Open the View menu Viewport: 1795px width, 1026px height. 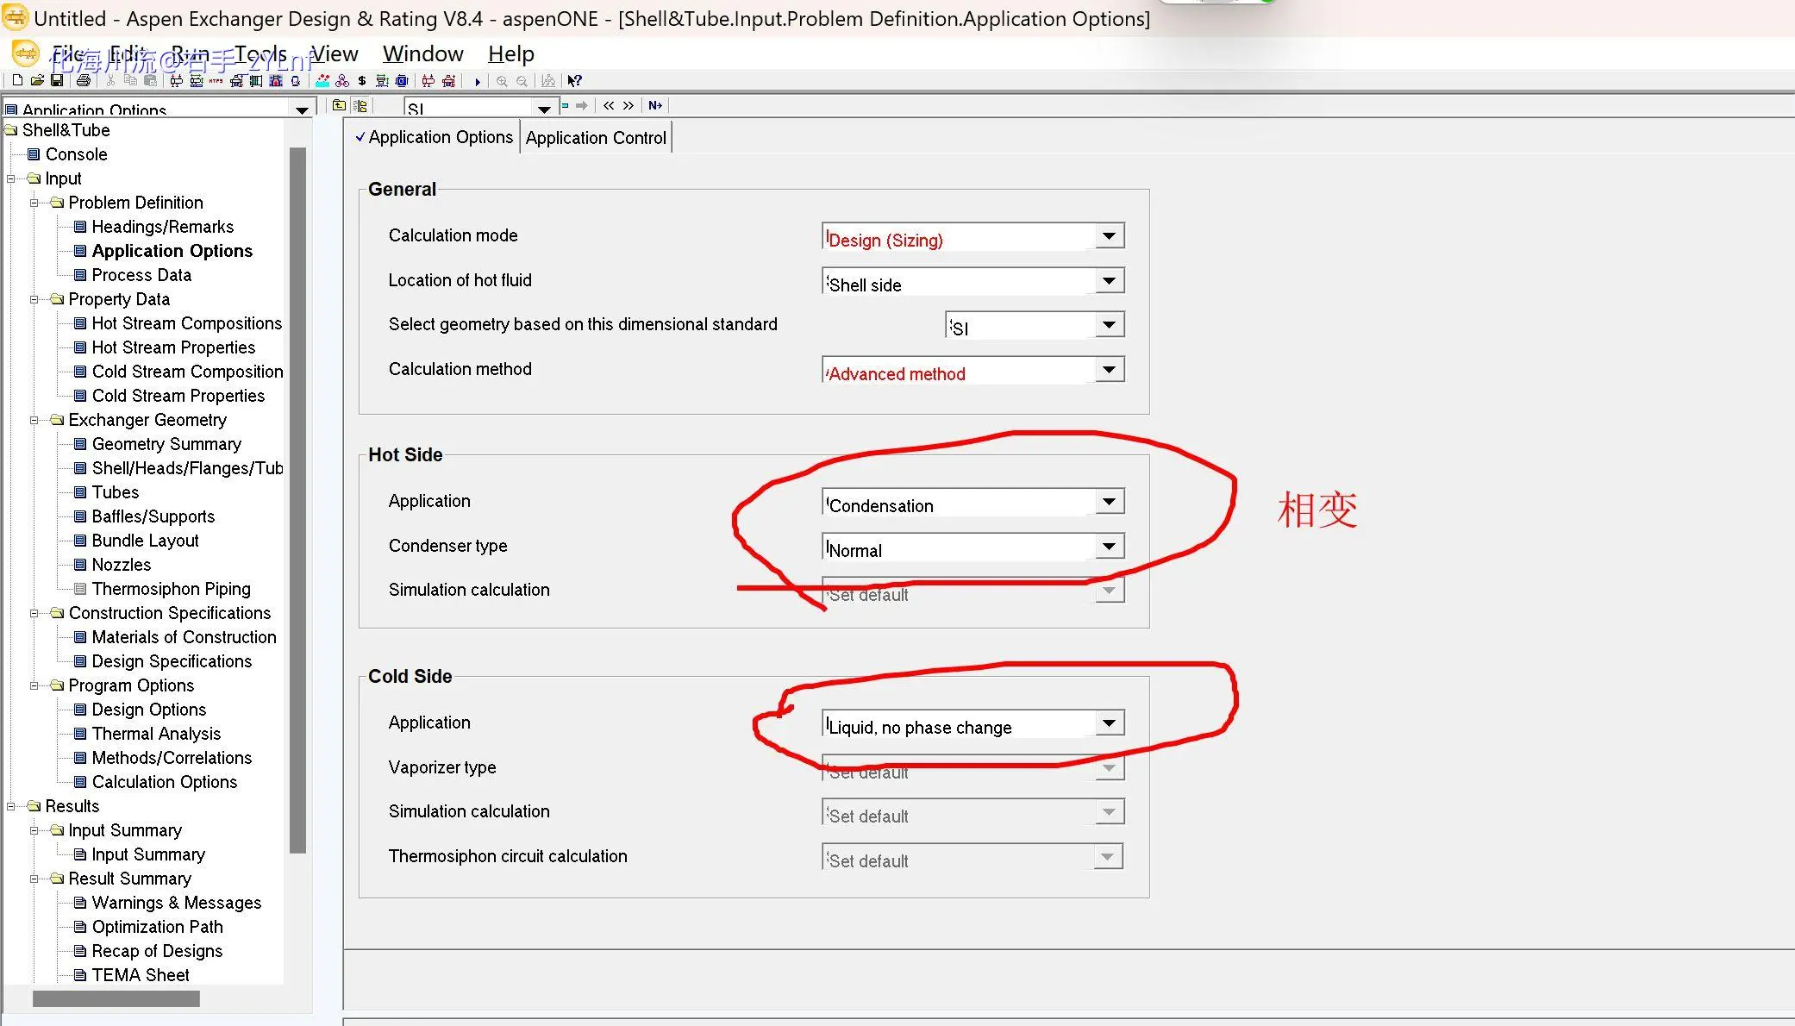coord(334,53)
